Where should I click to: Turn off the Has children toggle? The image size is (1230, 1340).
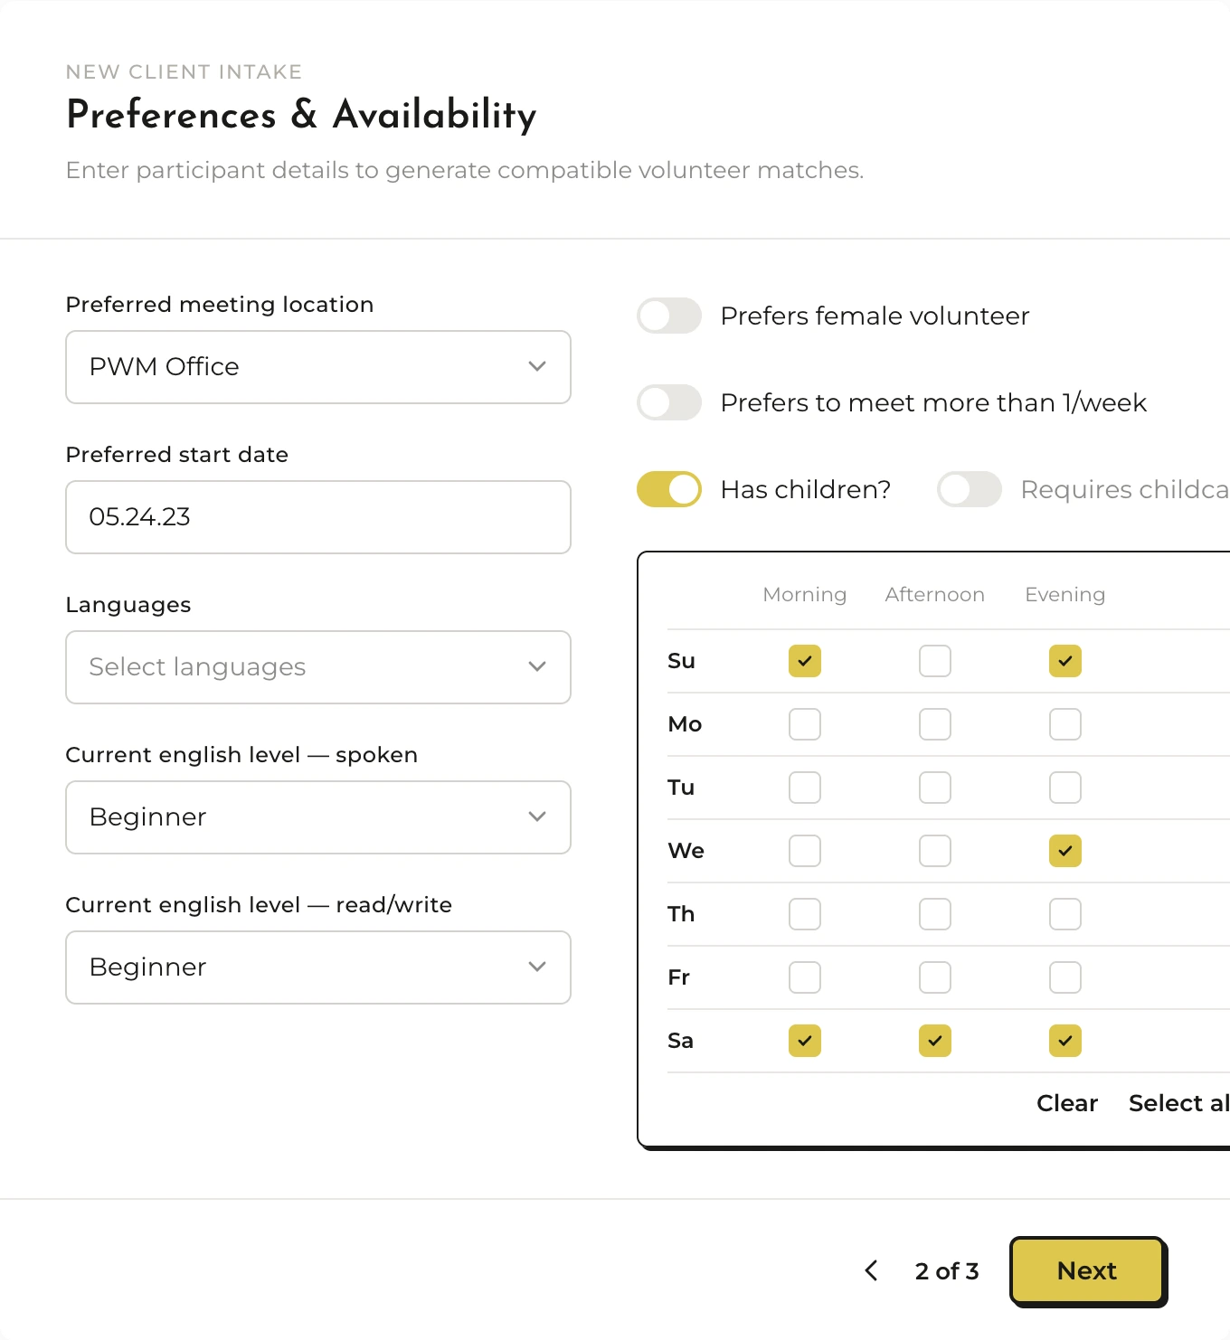coord(669,489)
